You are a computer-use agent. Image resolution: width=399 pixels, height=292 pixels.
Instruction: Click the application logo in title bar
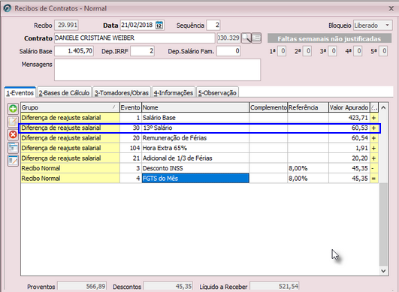[x=8, y=8]
